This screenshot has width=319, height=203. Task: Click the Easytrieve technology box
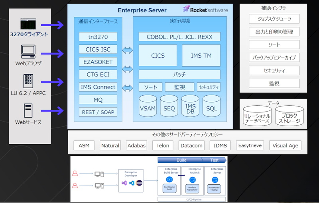(250, 145)
